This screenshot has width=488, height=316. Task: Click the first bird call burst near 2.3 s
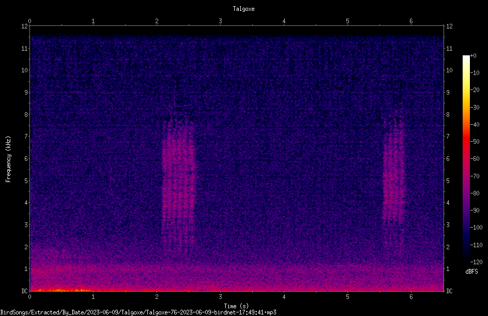pyautogui.click(x=178, y=180)
